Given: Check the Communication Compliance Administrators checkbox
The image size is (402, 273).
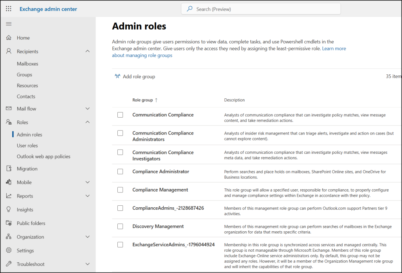Looking at the screenshot, I should pos(120,133).
